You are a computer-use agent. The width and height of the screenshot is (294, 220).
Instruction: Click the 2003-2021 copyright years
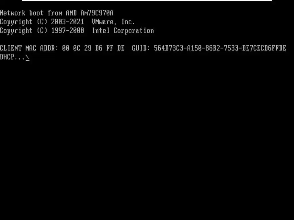pos(67,22)
